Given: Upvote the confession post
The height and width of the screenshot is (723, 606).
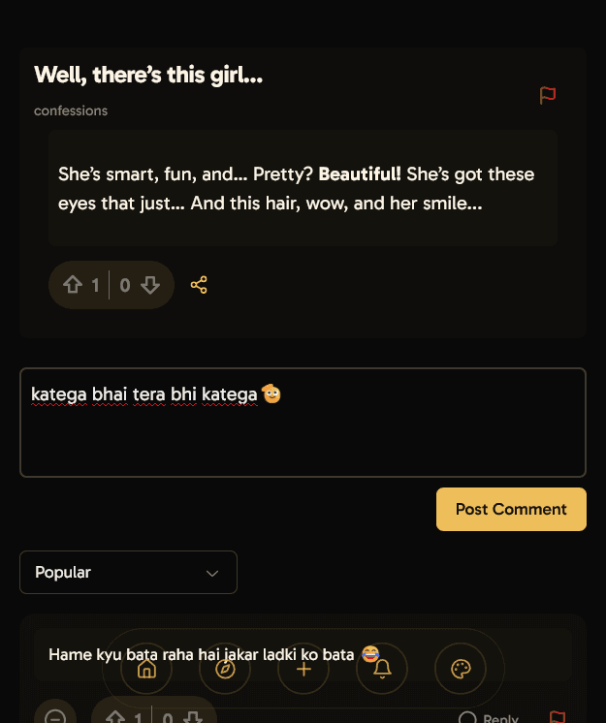Looking at the screenshot, I should click(73, 285).
